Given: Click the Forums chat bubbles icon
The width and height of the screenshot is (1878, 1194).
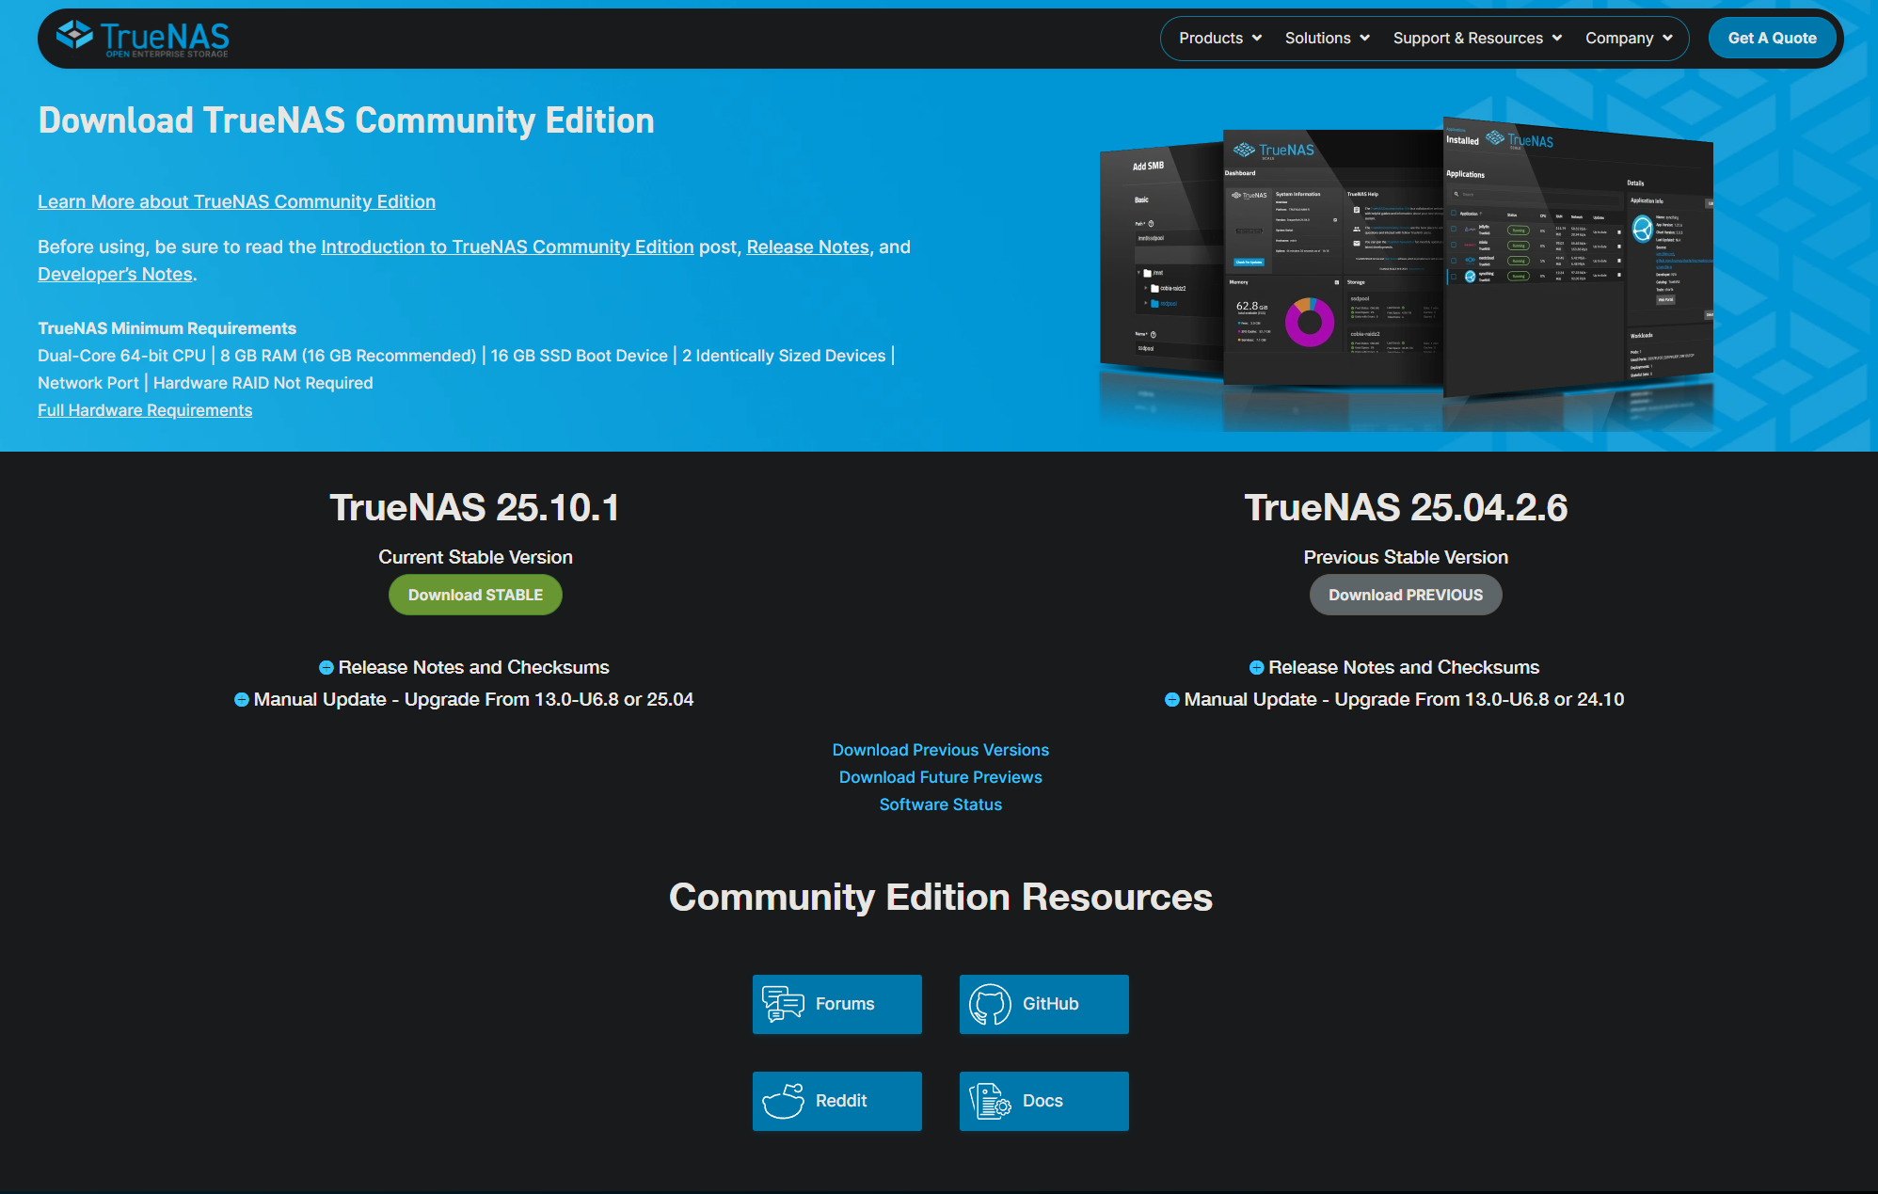Looking at the screenshot, I should click(x=783, y=1004).
